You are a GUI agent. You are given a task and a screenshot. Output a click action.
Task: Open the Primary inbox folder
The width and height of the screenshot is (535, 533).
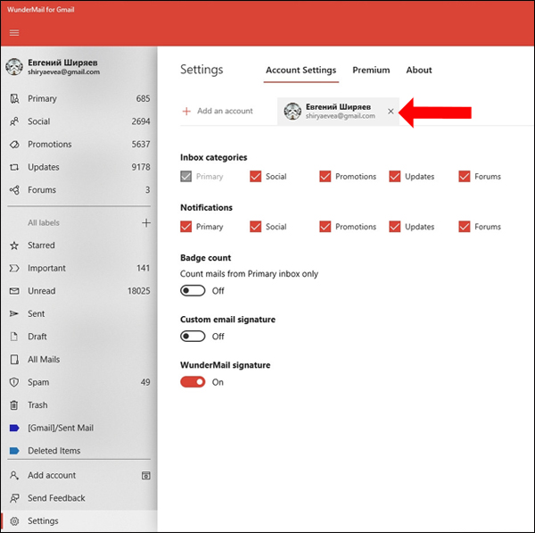pyautogui.click(x=78, y=99)
